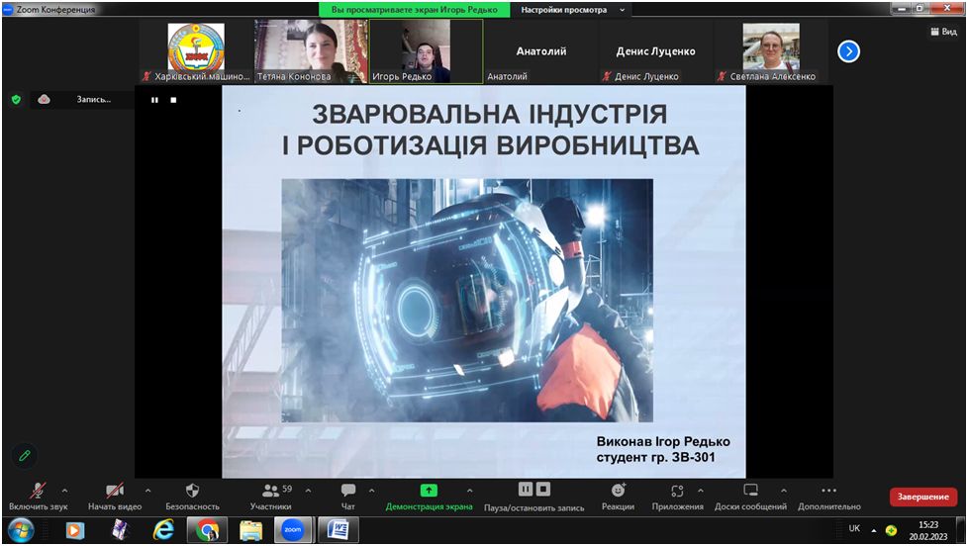Expand arrow next to Приложения

point(701,491)
